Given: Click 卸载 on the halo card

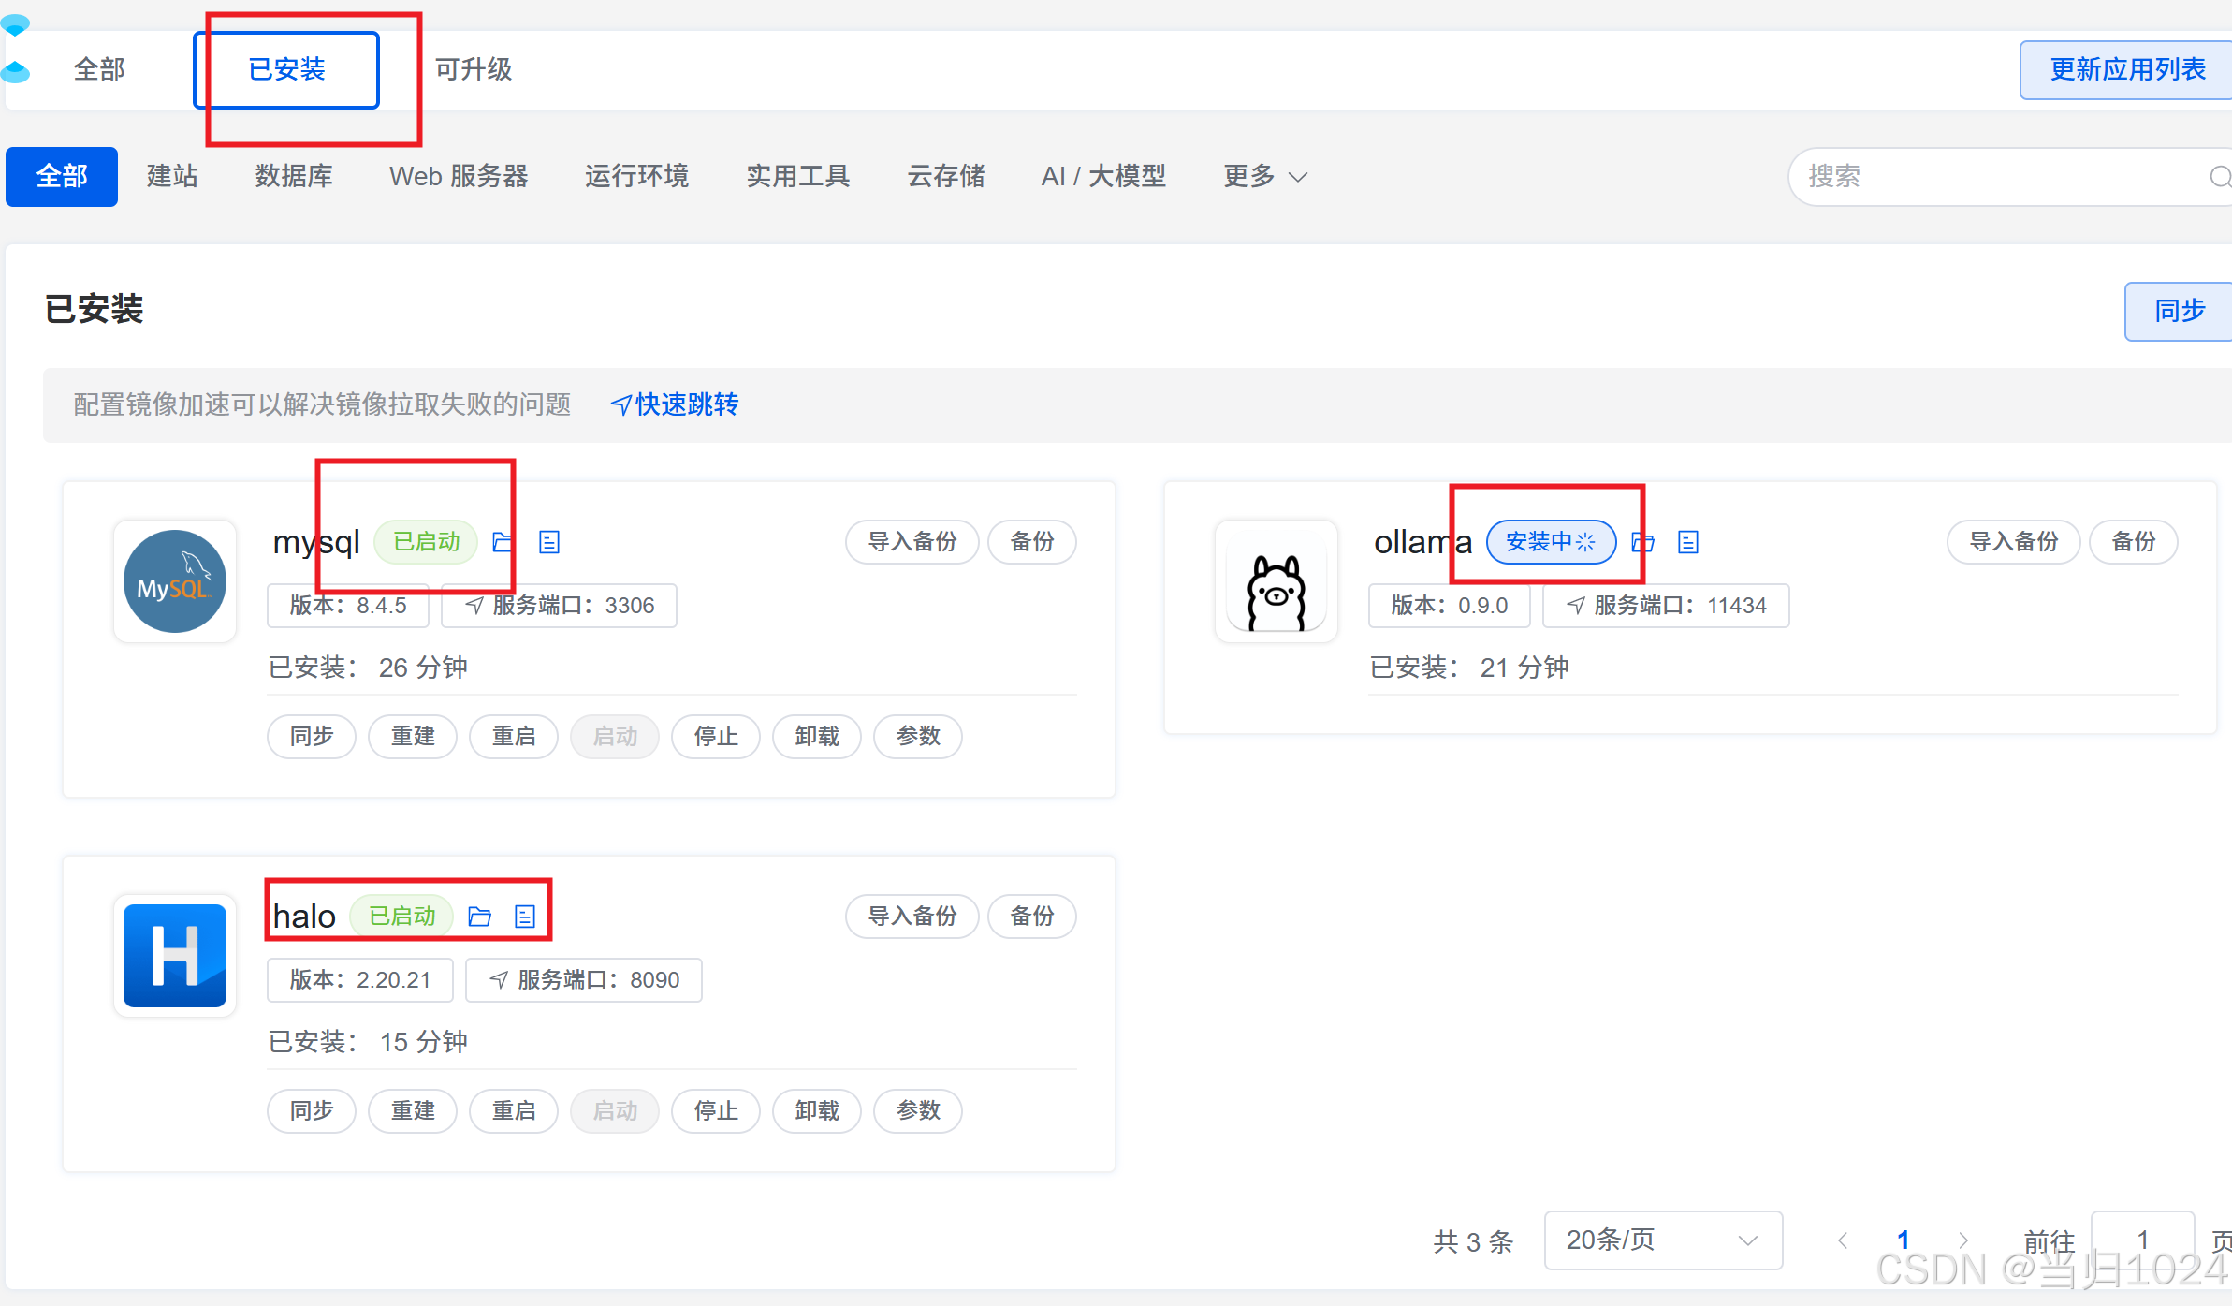Looking at the screenshot, I should click(x=817, y=1111).
